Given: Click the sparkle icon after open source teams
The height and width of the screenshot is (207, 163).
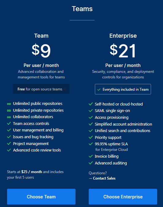Looking at the screenshot, I should (x=65, y=89).
